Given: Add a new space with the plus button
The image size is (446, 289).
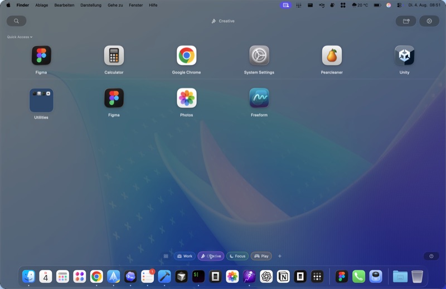Looking at the screenshot, I should pyautogui.click(x=280, y=256).
